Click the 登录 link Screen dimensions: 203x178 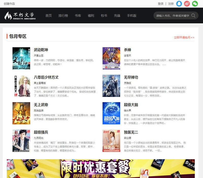pos(161,4)
